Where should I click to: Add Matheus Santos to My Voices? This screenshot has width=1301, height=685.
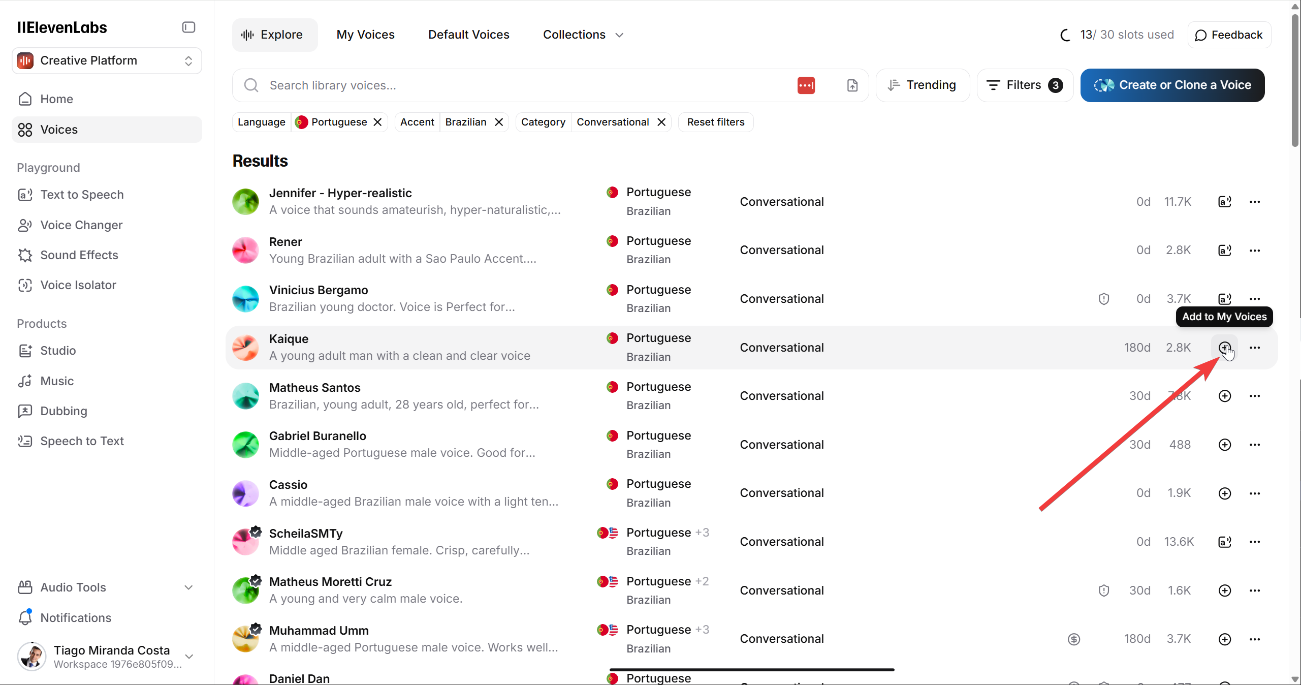pos(1224,396)
